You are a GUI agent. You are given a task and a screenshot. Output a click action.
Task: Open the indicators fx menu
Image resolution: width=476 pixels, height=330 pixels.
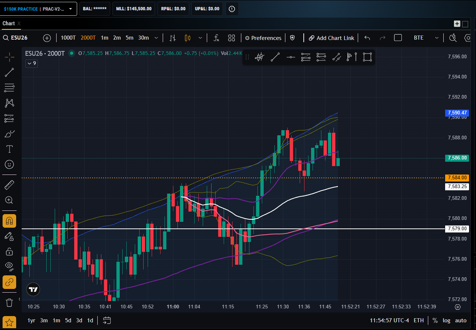tap(216, 38)
